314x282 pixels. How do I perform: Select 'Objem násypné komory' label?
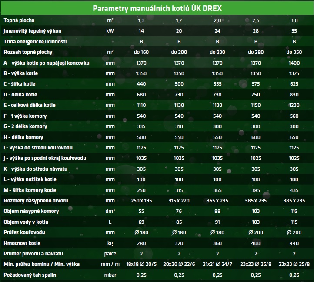coord(31,211)
